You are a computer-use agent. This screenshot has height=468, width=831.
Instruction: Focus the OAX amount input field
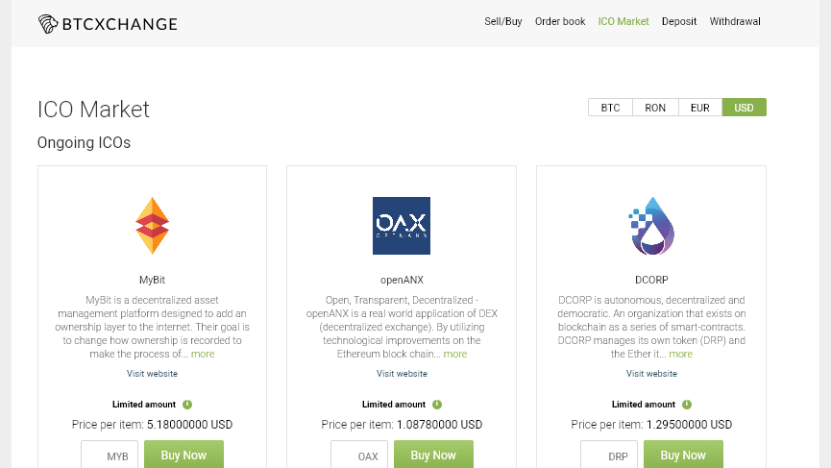point(358,456)
